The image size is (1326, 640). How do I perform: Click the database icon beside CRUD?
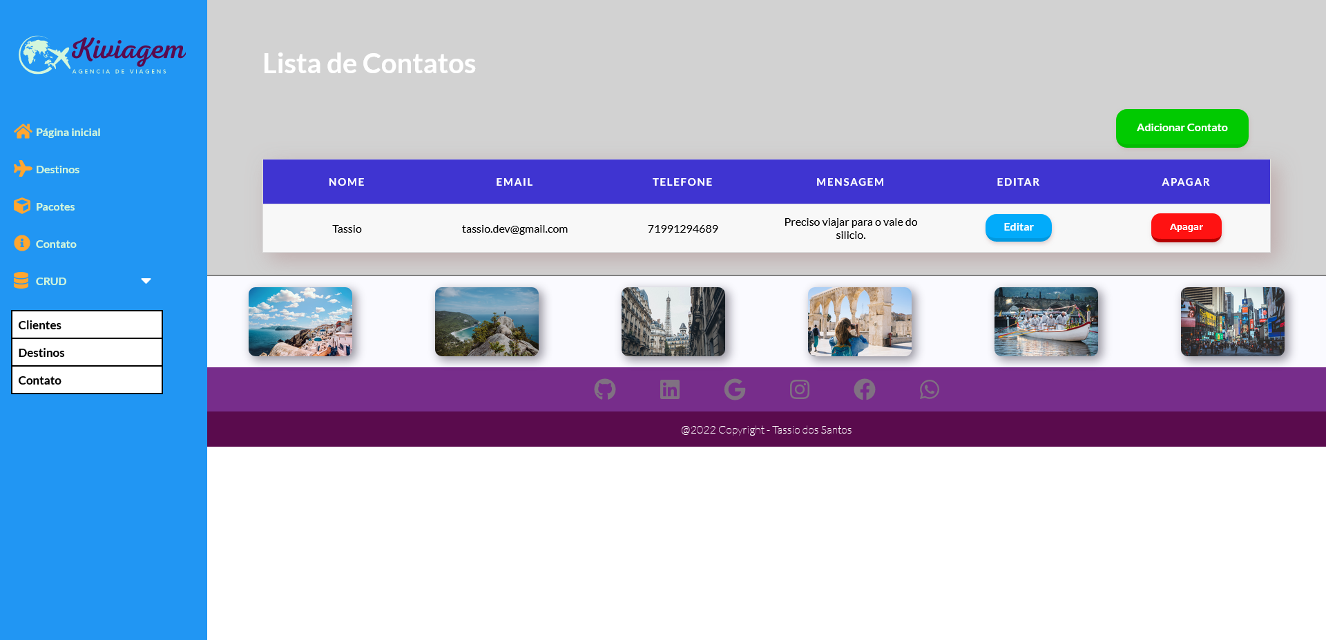tap(21, 280)
